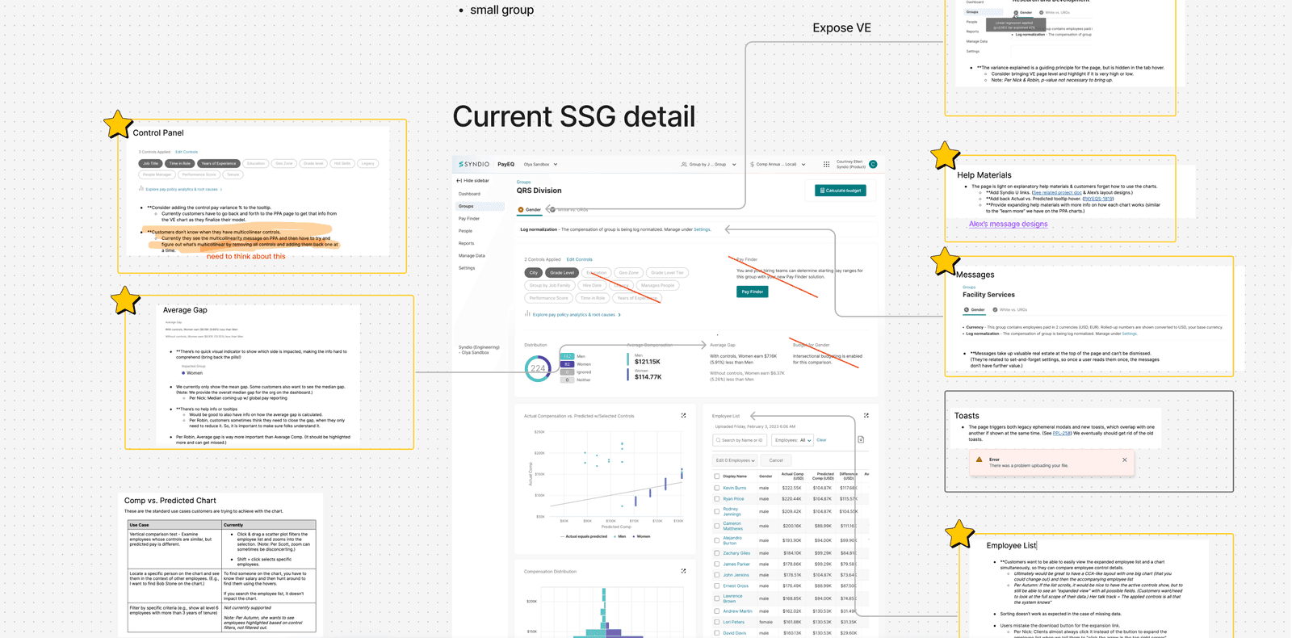Image resolution: width=1292 pixels, height=638 pixels.
Task: Toggle the City control chip off
Action: (534, 273)
